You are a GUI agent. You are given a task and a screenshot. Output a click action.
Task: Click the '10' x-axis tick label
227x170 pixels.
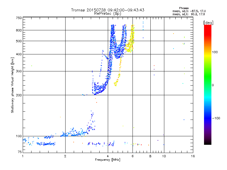(164, 156)
